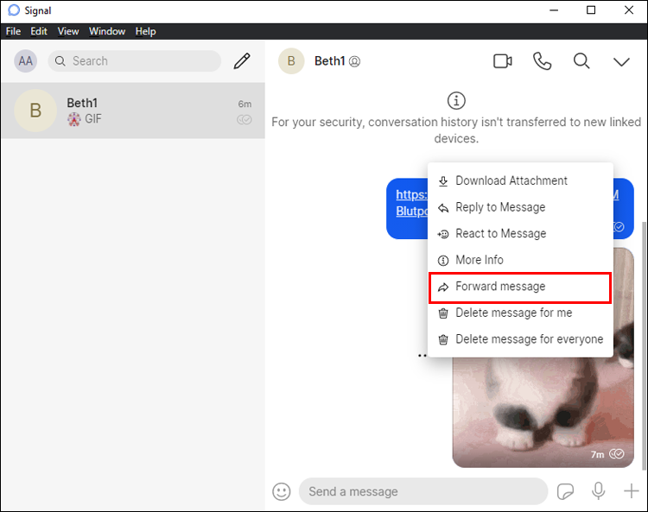
Task: Click the https link in blue message
Action: 411,194
